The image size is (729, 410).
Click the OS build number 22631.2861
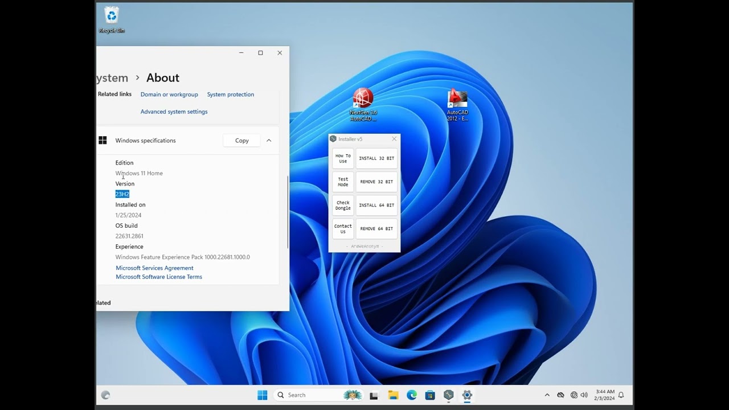coord(129,236)
